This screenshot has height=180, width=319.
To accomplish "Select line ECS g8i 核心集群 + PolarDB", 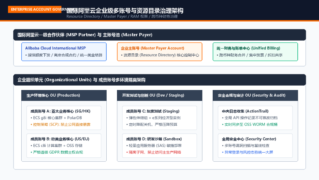I will point(56,118).
